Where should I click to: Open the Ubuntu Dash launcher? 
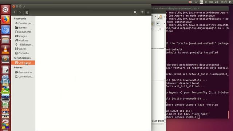point(5,9)
